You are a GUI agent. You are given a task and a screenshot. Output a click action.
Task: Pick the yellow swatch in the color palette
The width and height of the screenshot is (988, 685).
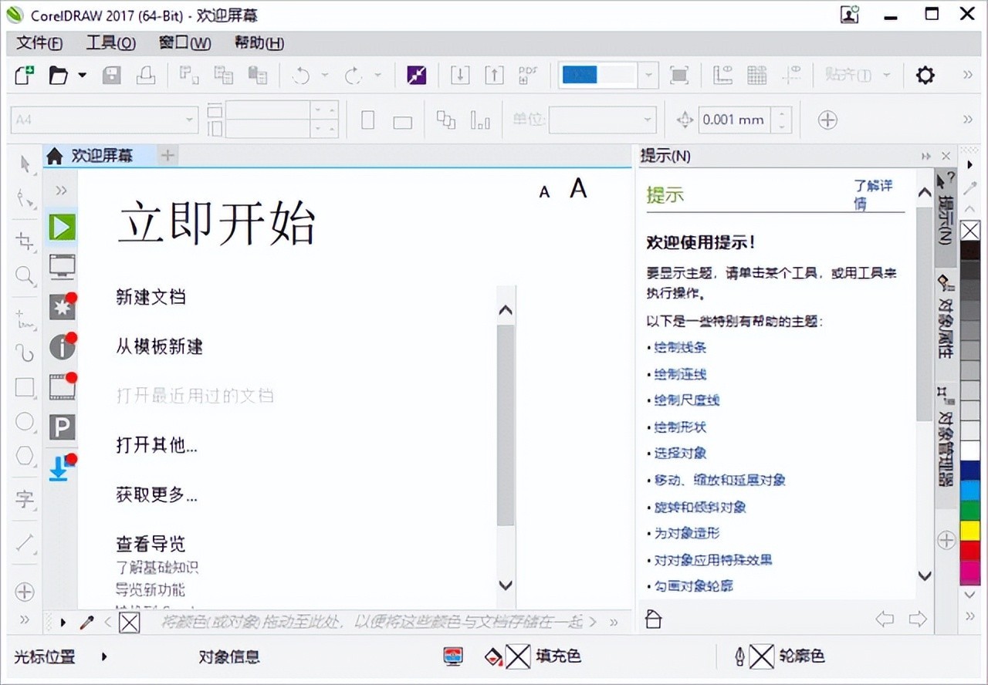[x=970, y=531]
